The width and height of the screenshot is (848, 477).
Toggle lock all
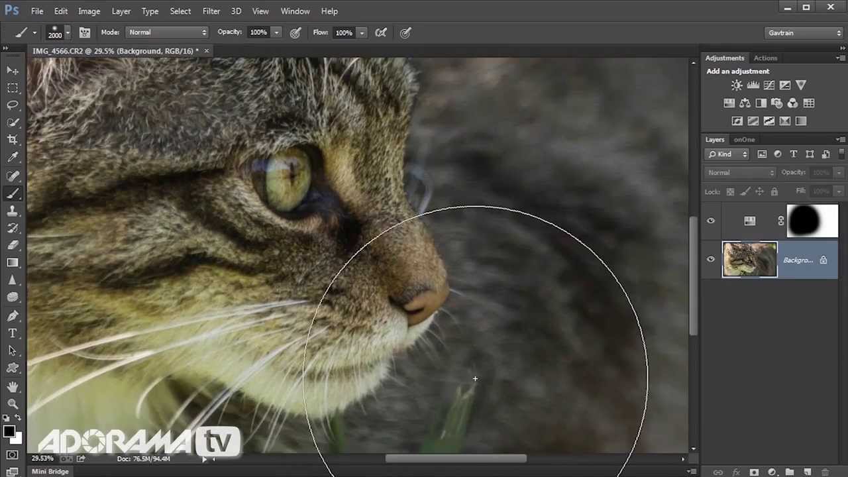tap(774, 191)
